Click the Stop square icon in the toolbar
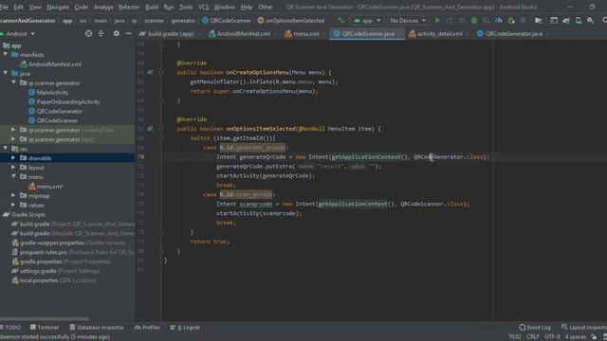 click(523, 21)
